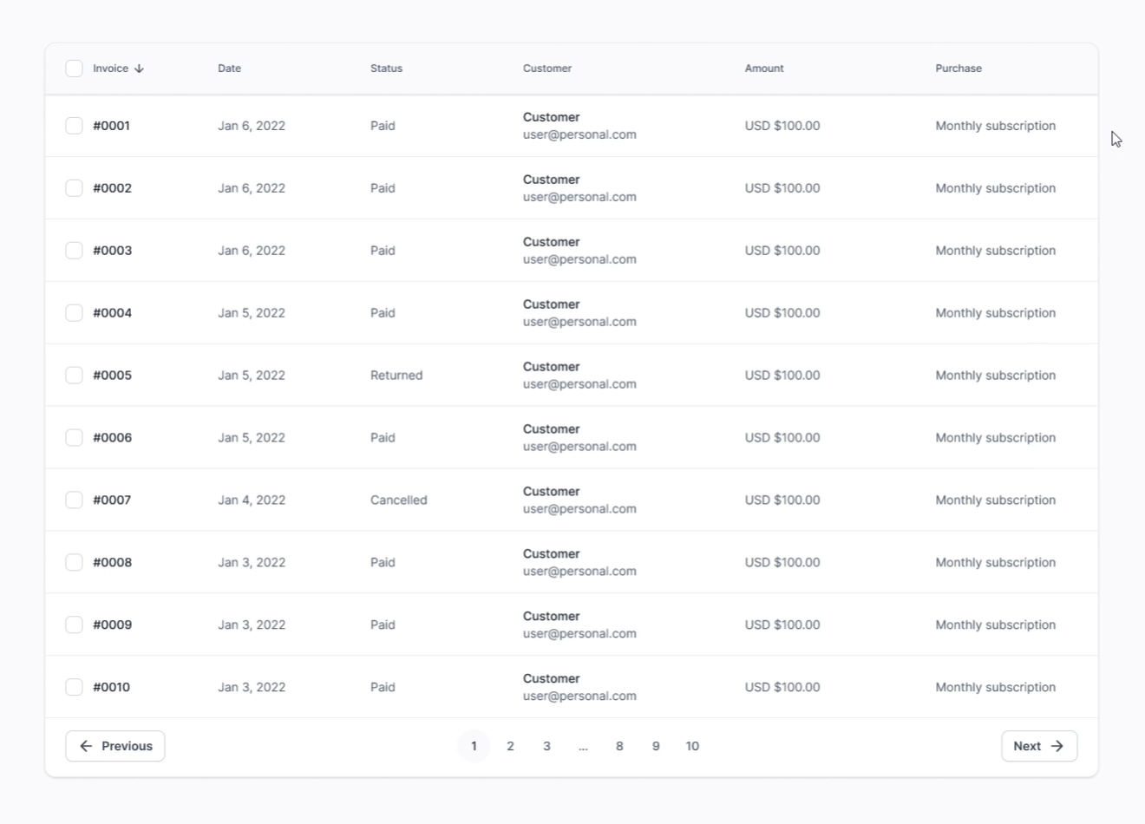Check the box for invoice #0001

74,126
